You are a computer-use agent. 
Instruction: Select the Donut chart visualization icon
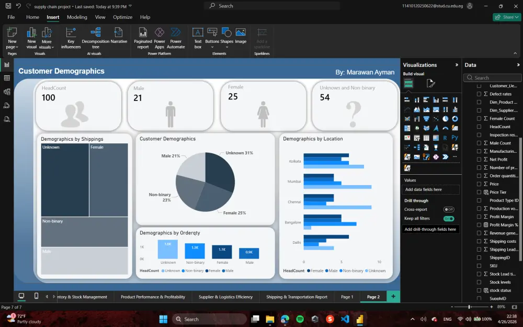click(454, 119)
